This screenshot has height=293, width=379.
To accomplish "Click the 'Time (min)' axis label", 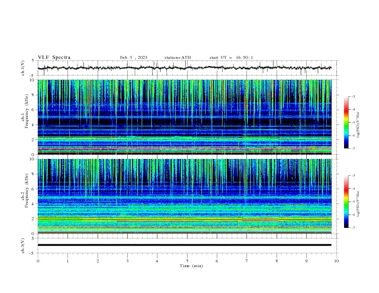I will 191,266.
